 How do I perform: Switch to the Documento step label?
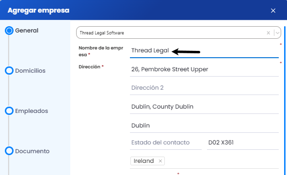[32, 151]
